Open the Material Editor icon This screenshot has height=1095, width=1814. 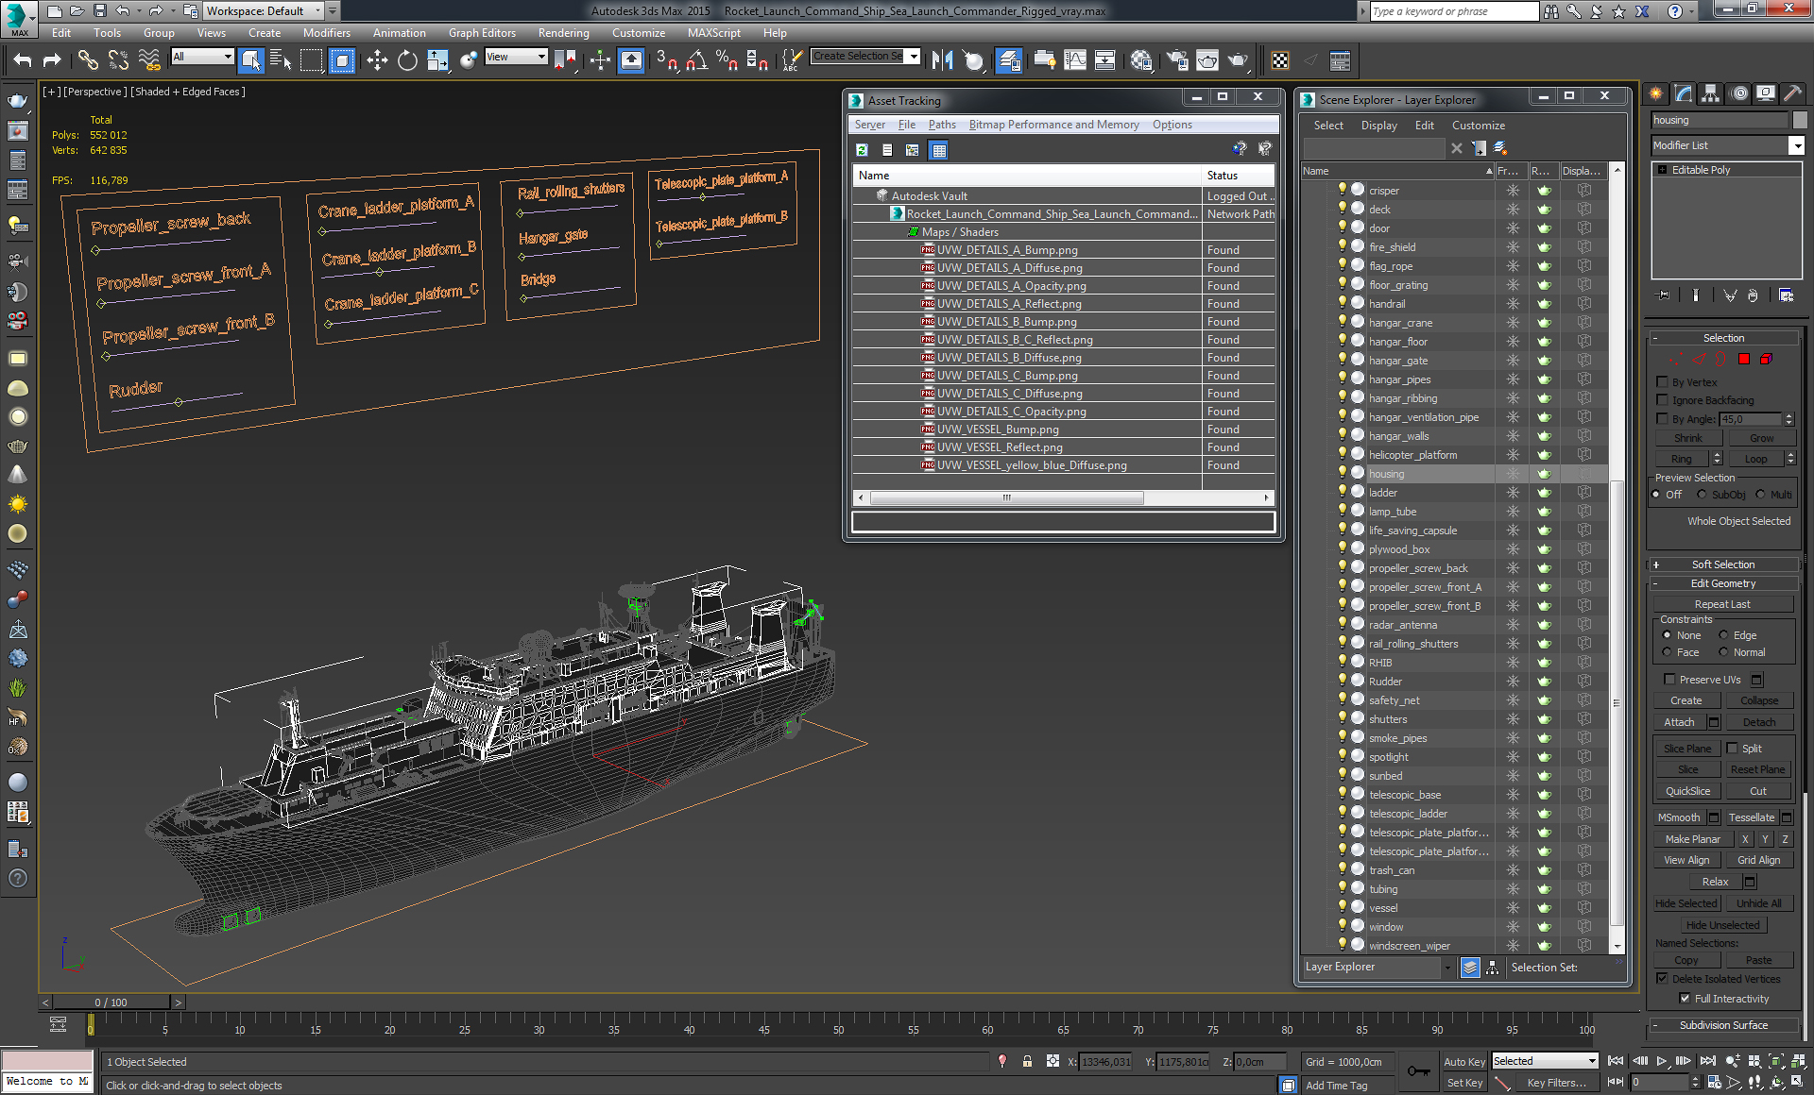click(1140, 60)
